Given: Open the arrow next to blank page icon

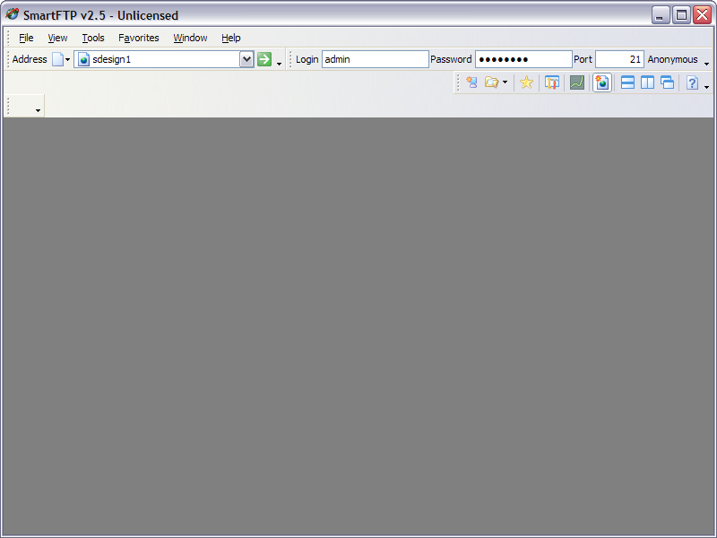Looking at the screenshot, I should pos(68,59).
